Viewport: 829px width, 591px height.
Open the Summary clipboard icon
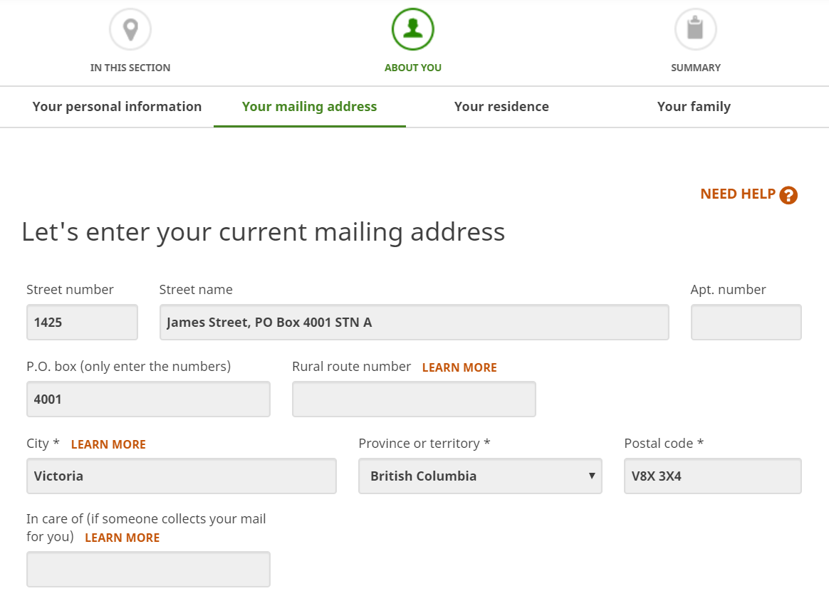[695, 30]
